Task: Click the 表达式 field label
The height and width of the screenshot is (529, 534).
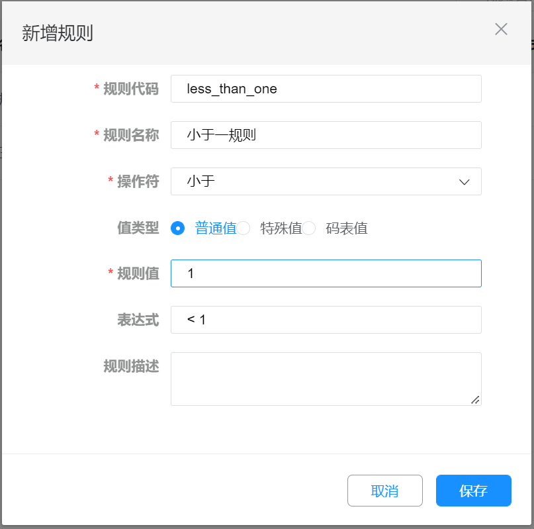Action: pos(138,320)
